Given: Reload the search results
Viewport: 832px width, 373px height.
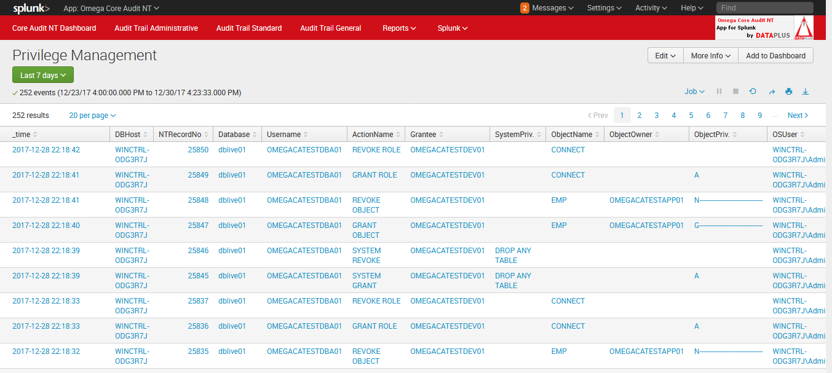Looking at the screenshot, I should click(752, 91).
